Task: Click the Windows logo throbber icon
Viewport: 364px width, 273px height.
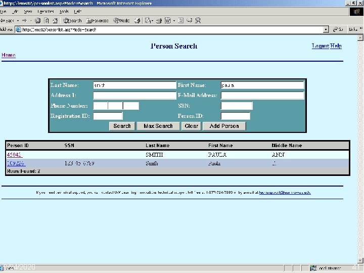Action: pos(356,12)
